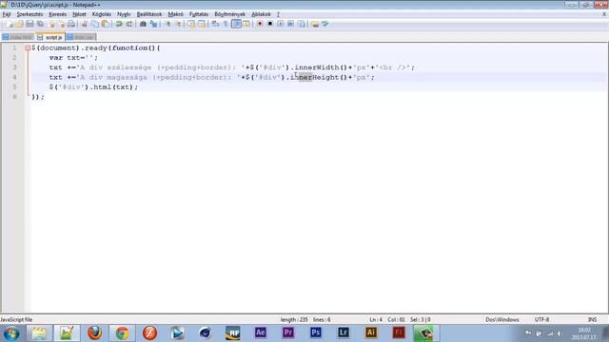
Task: Open the question mark help menu
Action: 278,14
